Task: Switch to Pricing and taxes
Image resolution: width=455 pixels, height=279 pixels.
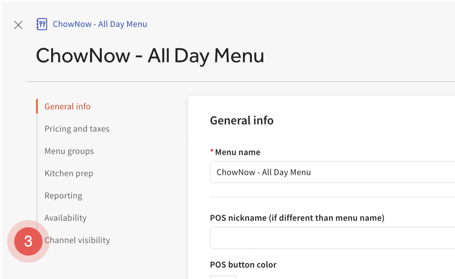Action: coord(77,129)
